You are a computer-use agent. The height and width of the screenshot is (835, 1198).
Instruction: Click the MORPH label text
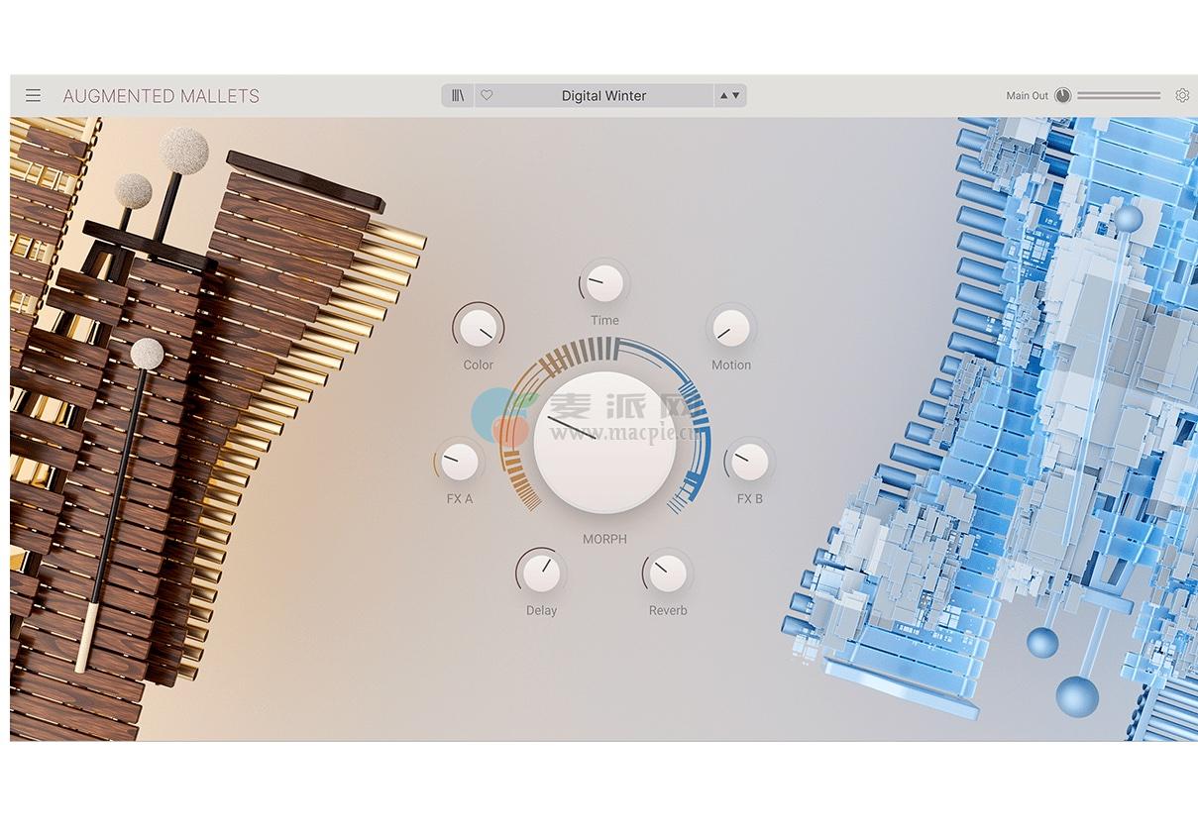tap(604, 539)
